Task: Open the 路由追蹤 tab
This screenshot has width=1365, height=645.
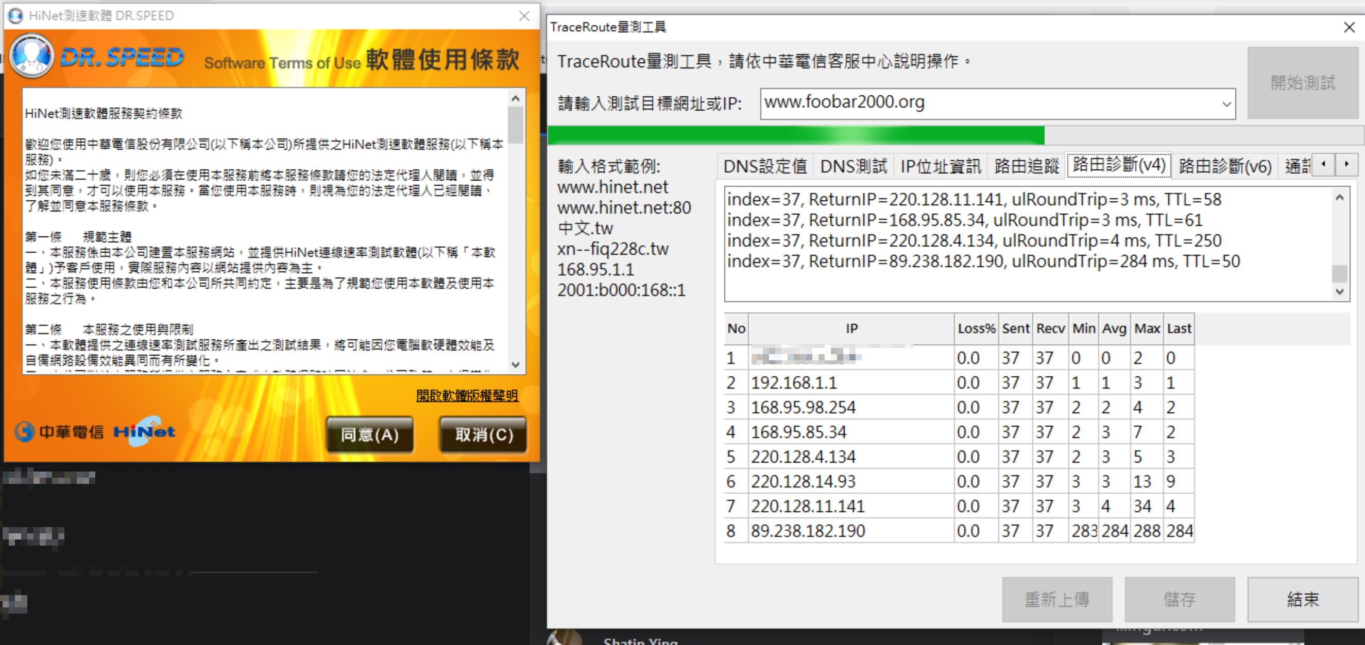Action: click(x=1027, y=166)
